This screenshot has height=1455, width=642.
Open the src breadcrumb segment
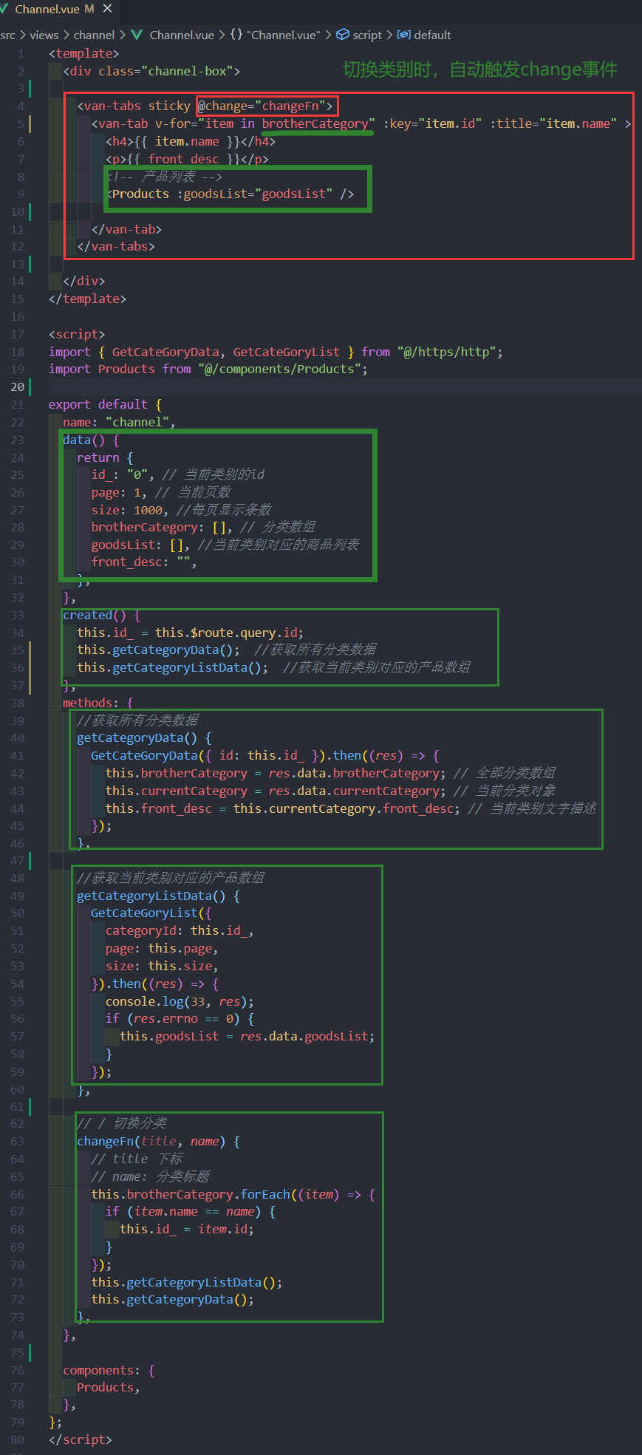pos(7,35)
